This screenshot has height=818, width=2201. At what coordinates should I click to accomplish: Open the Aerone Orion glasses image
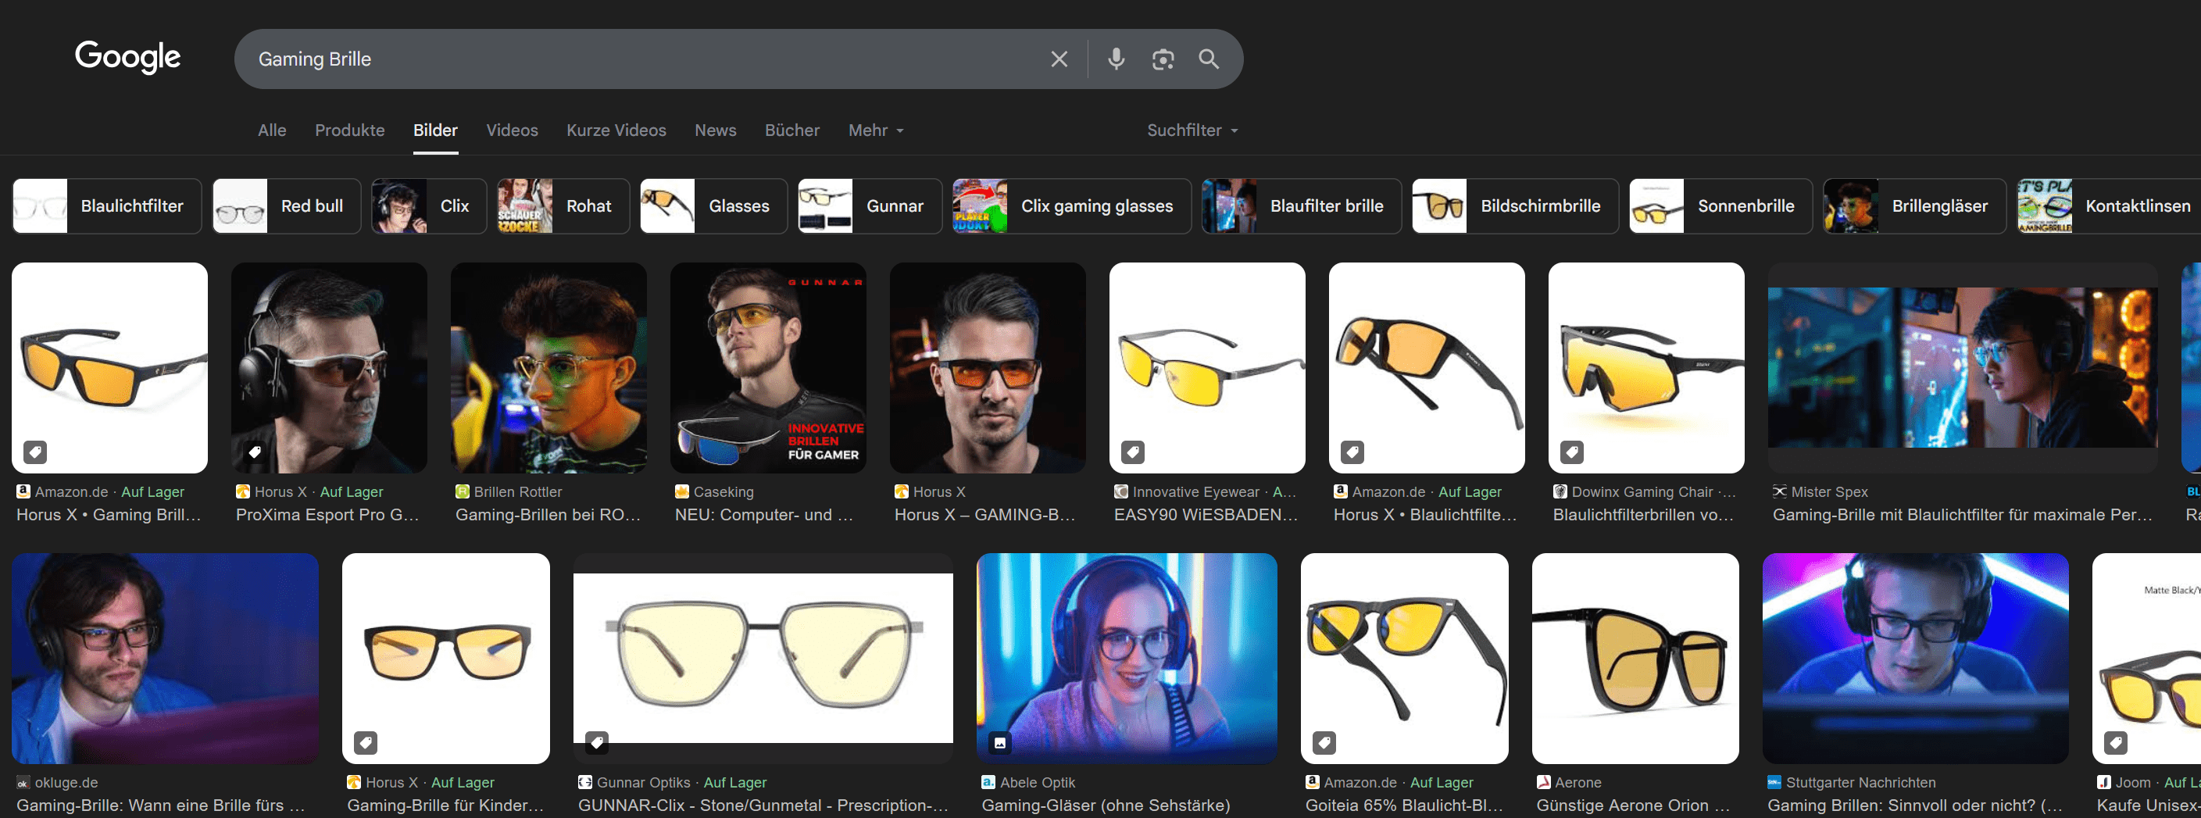1635,658
